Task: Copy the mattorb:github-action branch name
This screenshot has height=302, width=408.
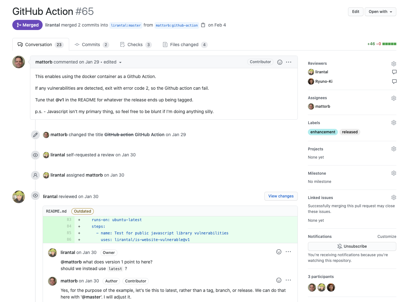Action: coord(203,25)
